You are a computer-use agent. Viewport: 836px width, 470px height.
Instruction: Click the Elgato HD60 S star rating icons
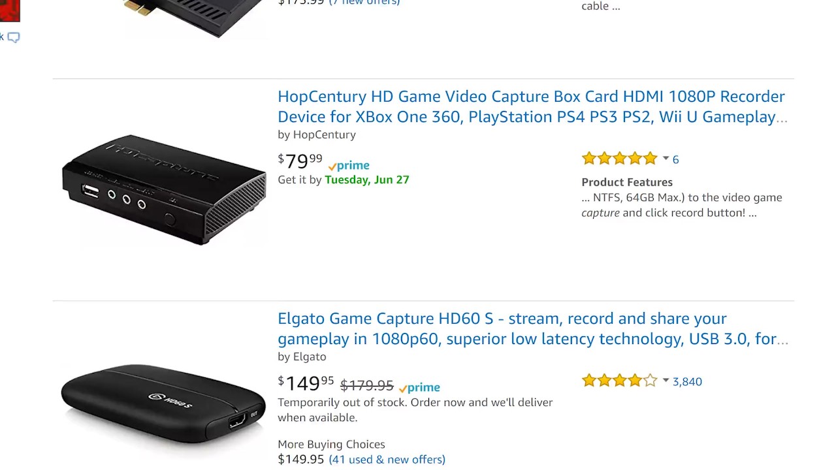pos(619,381)
